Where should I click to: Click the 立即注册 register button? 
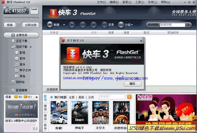click(30, 25)
